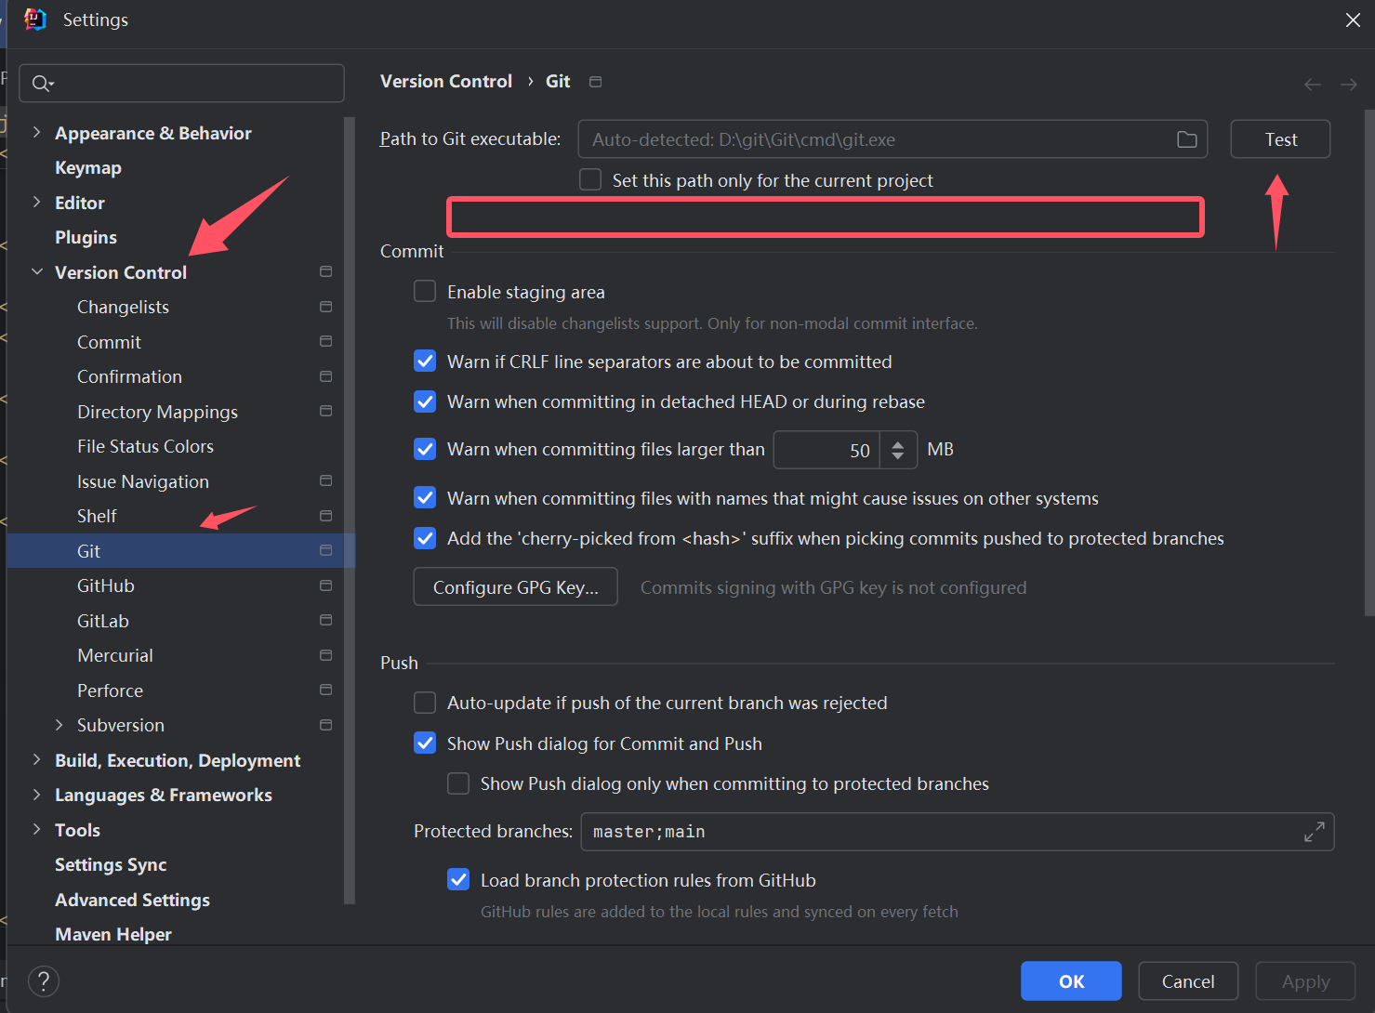The height and width of the screenshot is (1013, 1375).
Task: Toggle Show Push dialog for Commit and Push
Action: [x=425, y=743]
